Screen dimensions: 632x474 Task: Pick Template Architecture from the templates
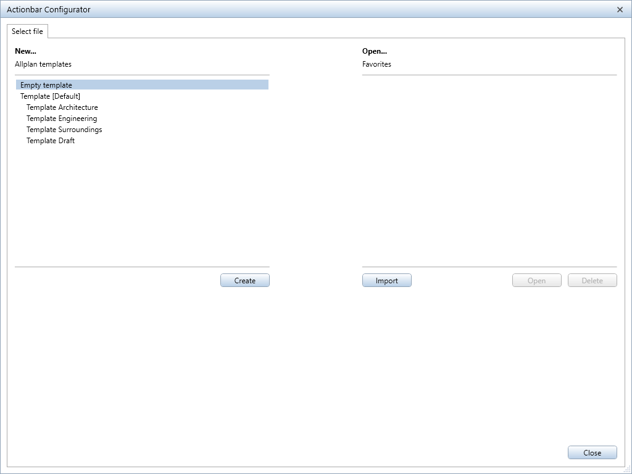[x=62, y=107]
